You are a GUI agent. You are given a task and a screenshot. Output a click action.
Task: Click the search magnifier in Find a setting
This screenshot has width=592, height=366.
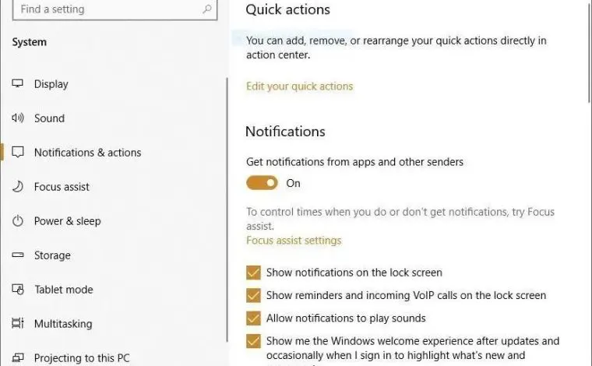[207, 9]
